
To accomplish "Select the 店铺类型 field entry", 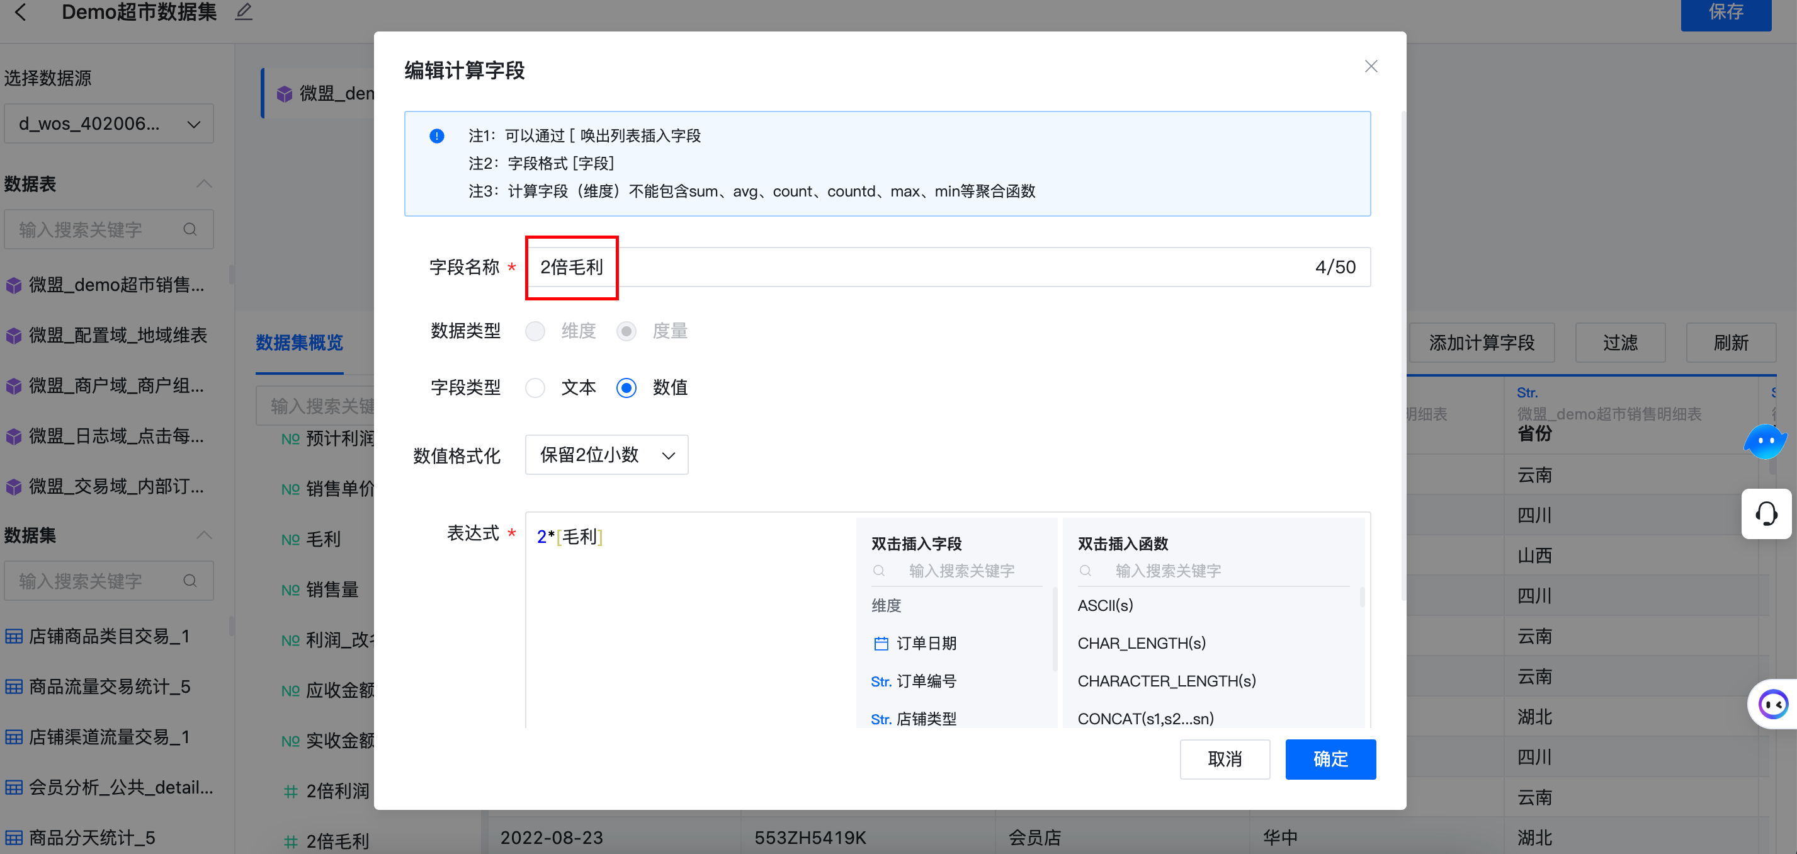I will [913, 718].
